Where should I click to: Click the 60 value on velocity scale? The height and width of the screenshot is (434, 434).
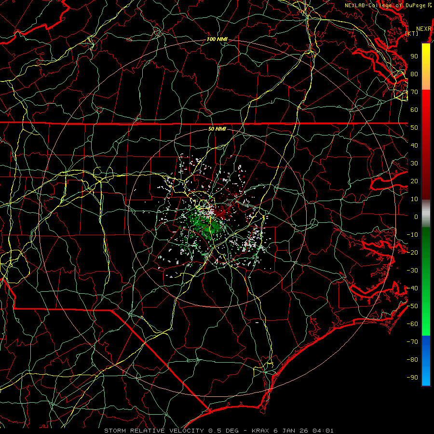click(x=414, y=109)
